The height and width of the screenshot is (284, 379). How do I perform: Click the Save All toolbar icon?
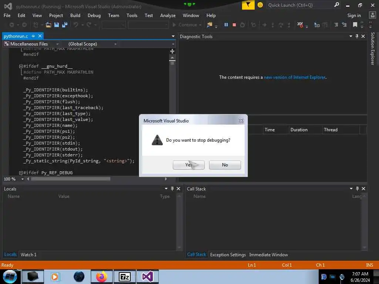coord(65,25)
